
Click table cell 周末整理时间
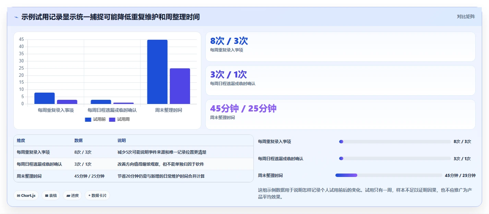[29, 176]
